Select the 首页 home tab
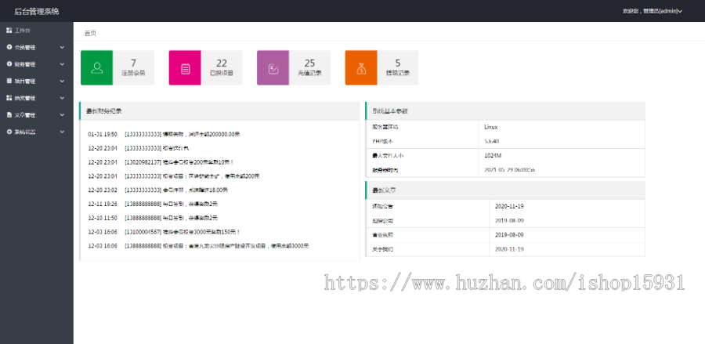Image resolution: width=705 pixels, height=344 pixels. pos(91,34)
